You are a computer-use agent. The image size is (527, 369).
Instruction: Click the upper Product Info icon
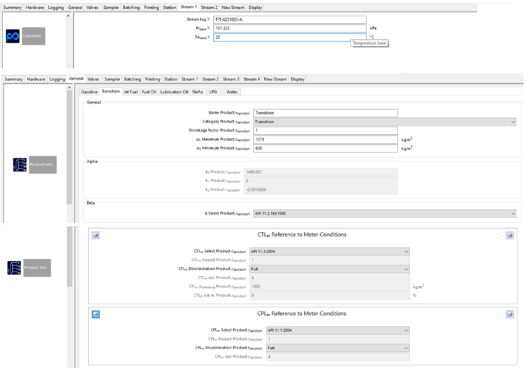[x=20, y=165]
